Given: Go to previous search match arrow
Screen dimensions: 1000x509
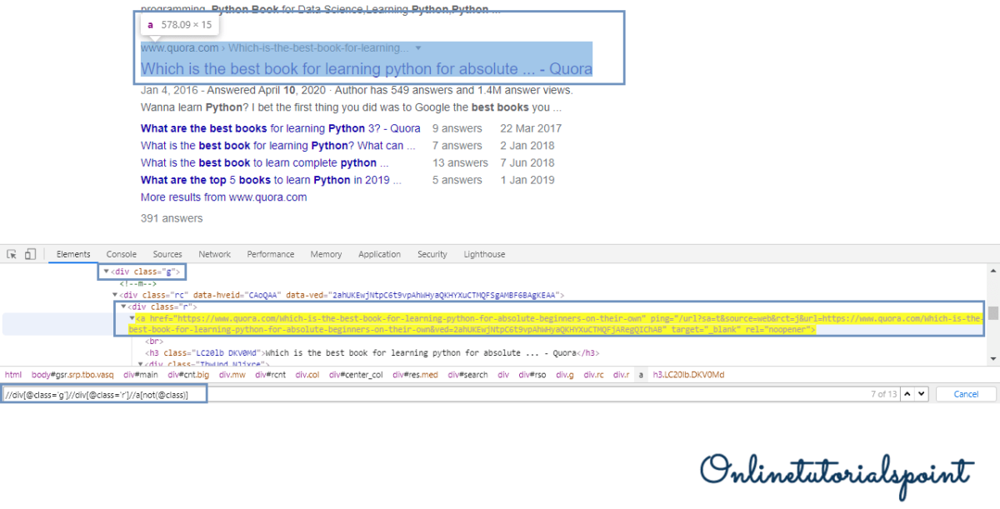Looking at the screenshot, I should click(907, 394).
